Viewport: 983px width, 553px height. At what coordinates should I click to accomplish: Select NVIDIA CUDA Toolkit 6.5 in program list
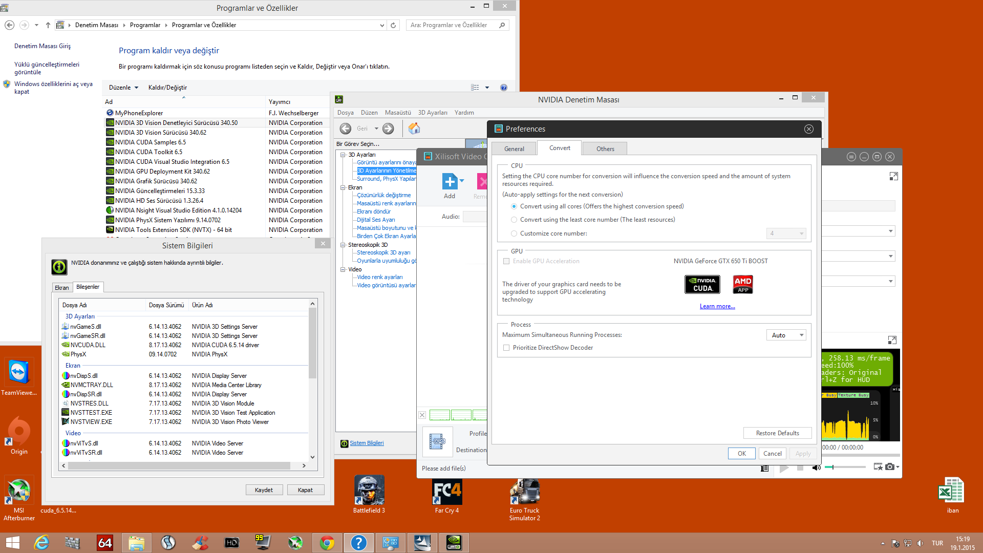(148, 152)
